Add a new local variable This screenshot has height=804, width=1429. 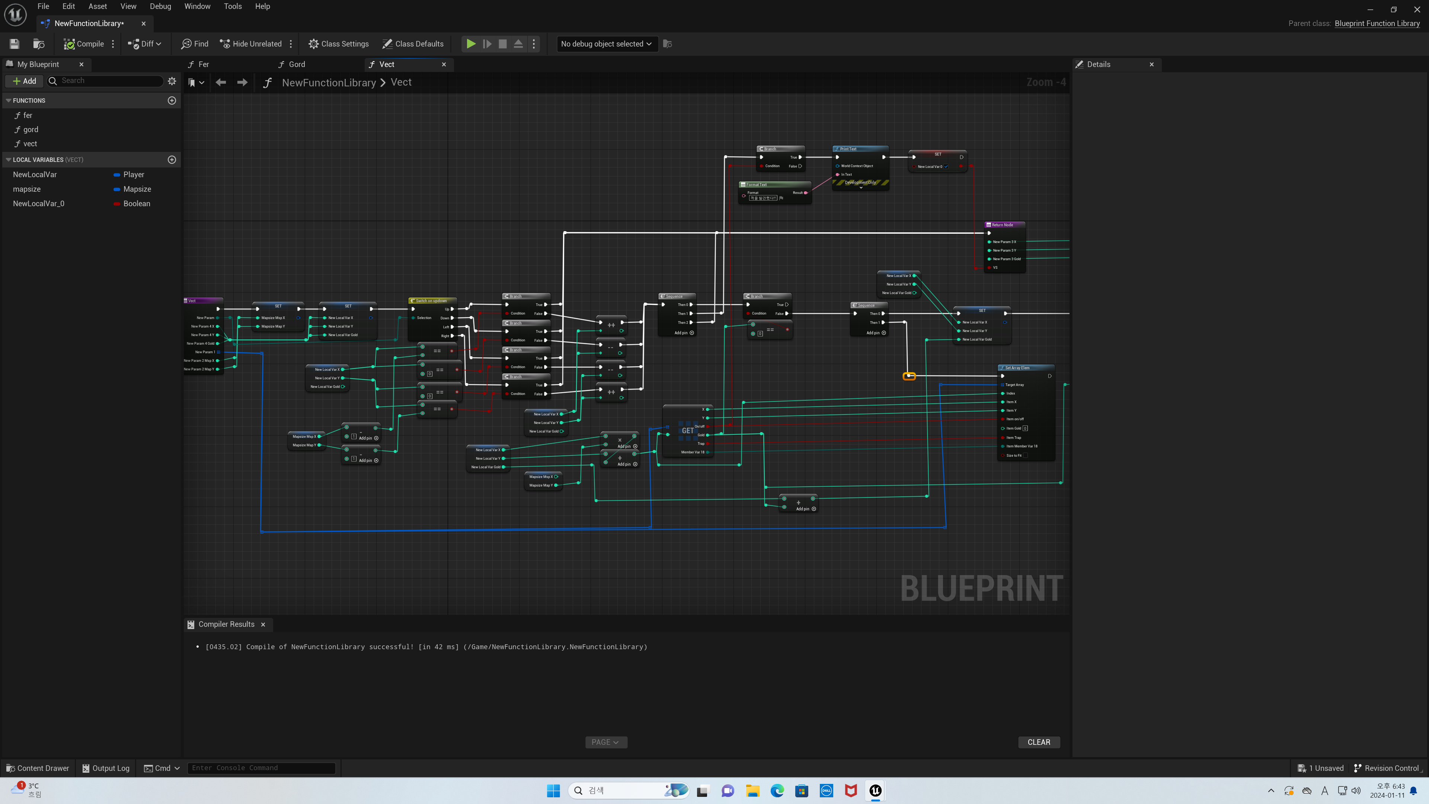point(172,160)
